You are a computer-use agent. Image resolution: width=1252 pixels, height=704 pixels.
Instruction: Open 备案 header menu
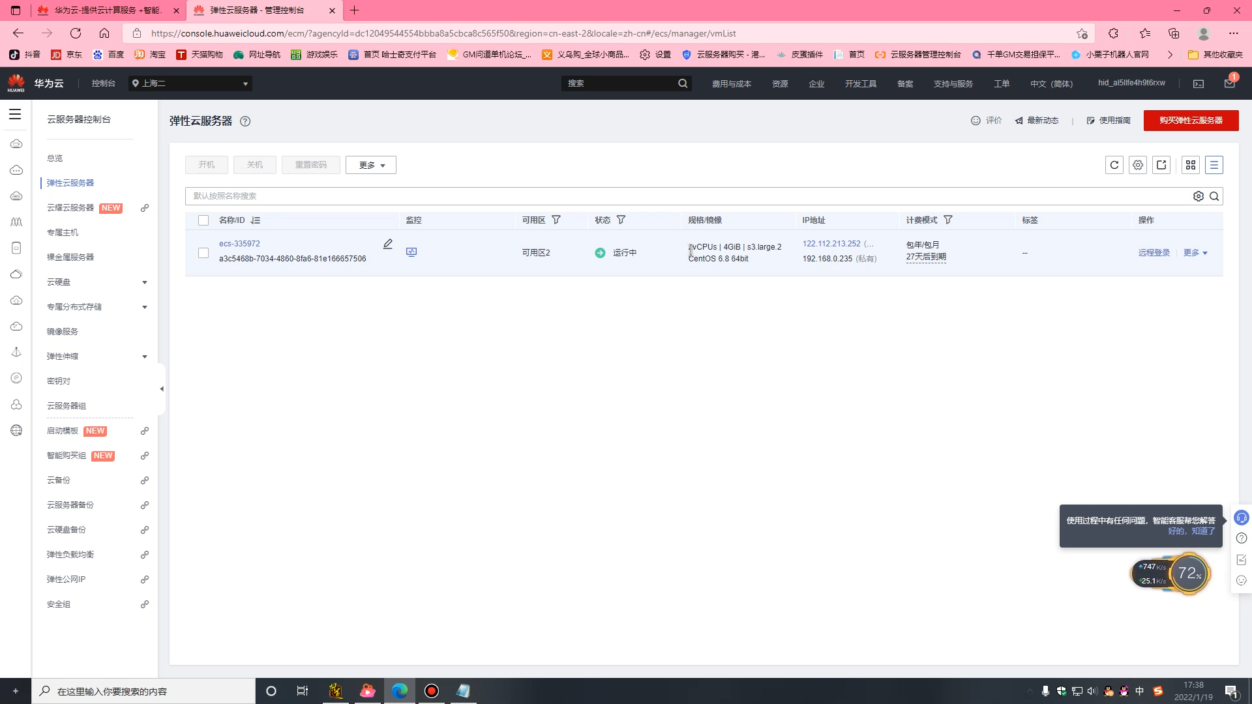[905, 83]
